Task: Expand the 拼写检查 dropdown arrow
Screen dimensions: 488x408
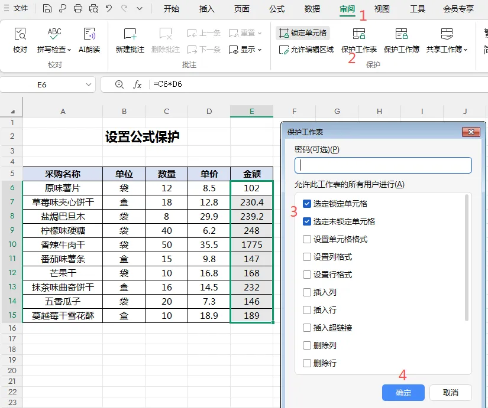Action: click(x=69, y=50)
